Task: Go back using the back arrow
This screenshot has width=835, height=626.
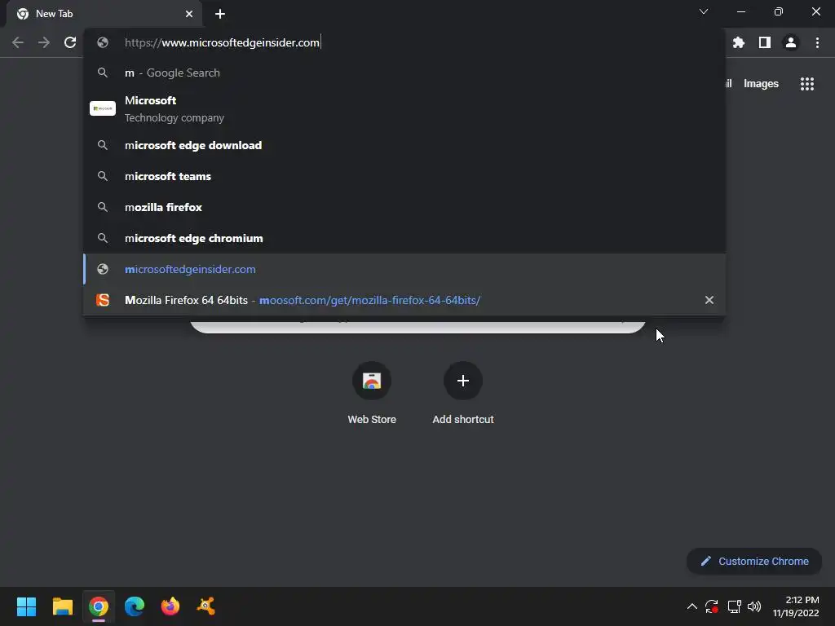Action: (18, 42)
